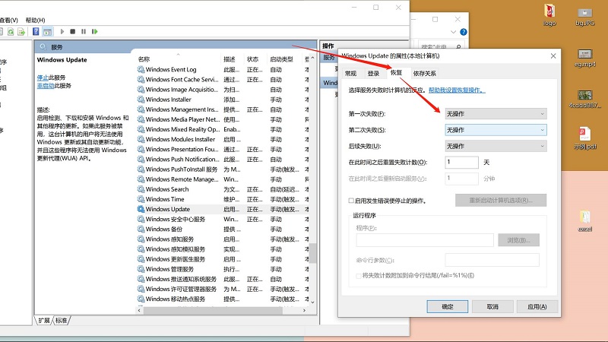Click the 状态 column header
The height and width of the screenshot is (342, 608).
(x=252, y=59)
